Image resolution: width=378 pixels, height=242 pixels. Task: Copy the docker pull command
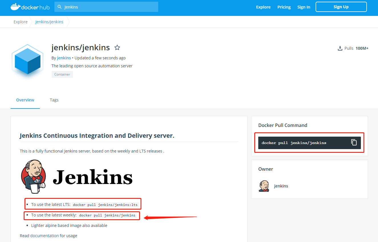354,143
